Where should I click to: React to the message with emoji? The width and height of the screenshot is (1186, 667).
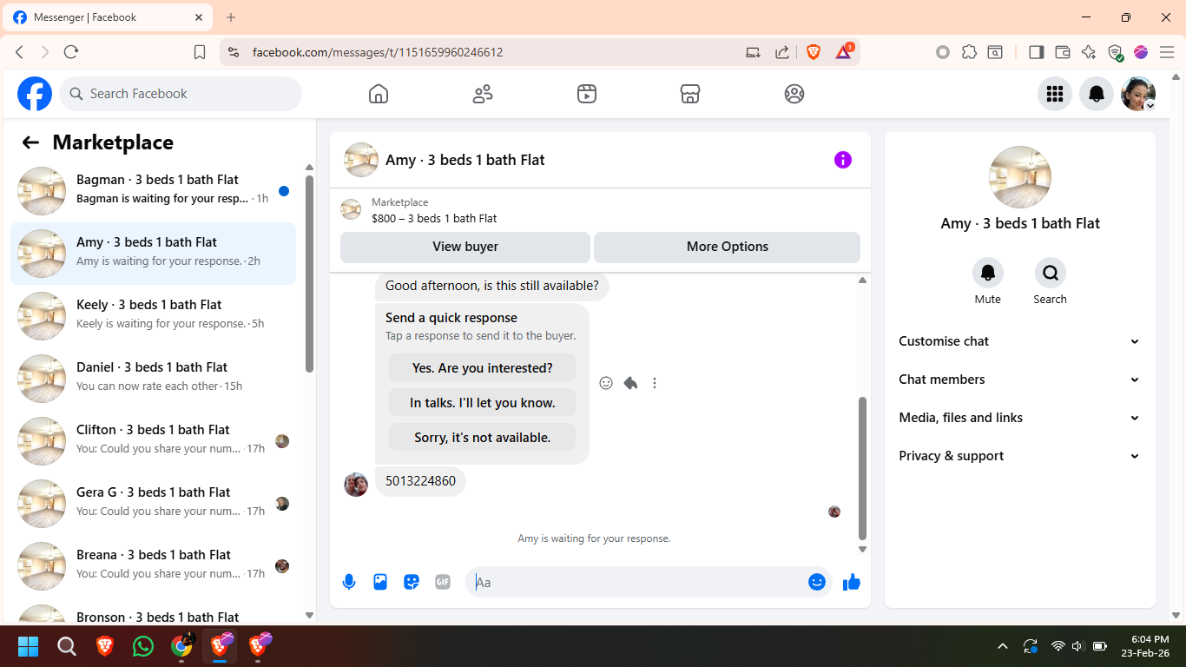[x=606, y=383]
